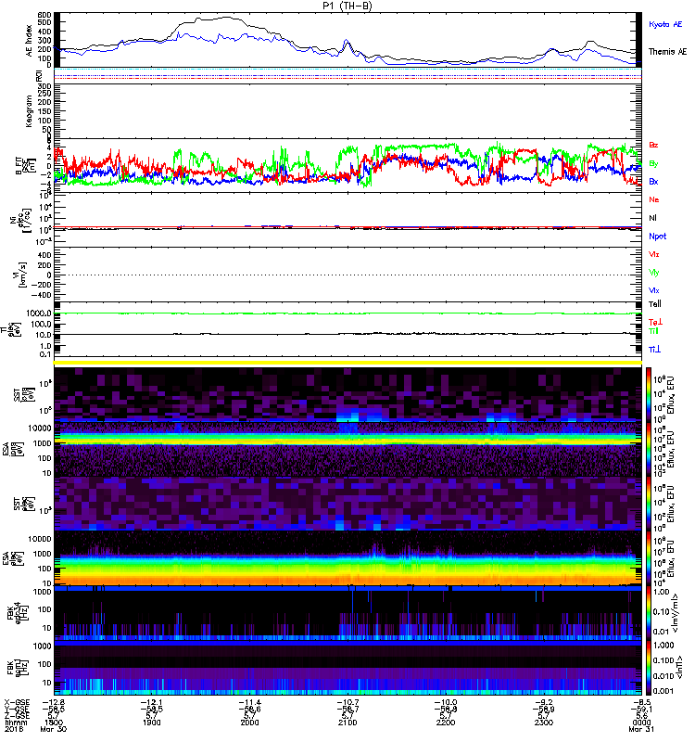Click the 1800 time tick label
The image size is (695, 742).
coord(54,723)
